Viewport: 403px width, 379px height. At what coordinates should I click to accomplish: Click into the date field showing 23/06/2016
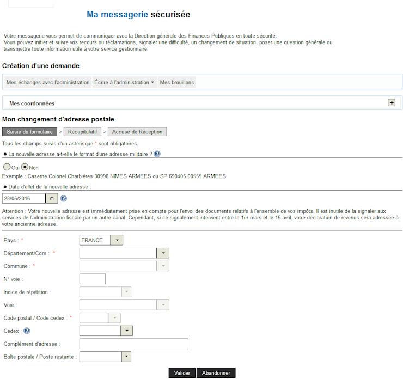point(24,198)
